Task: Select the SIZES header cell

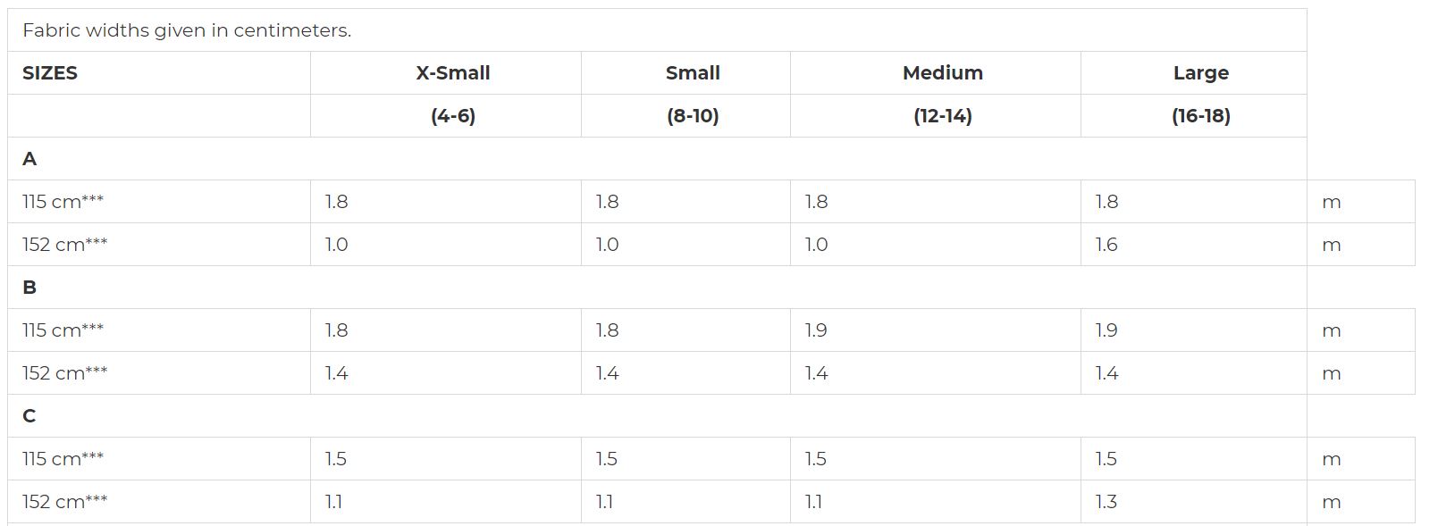Action: tap(50, 73)
